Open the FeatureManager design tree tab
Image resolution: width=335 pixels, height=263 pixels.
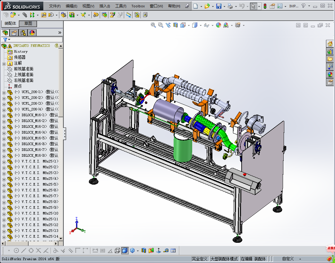click(5, 33)
